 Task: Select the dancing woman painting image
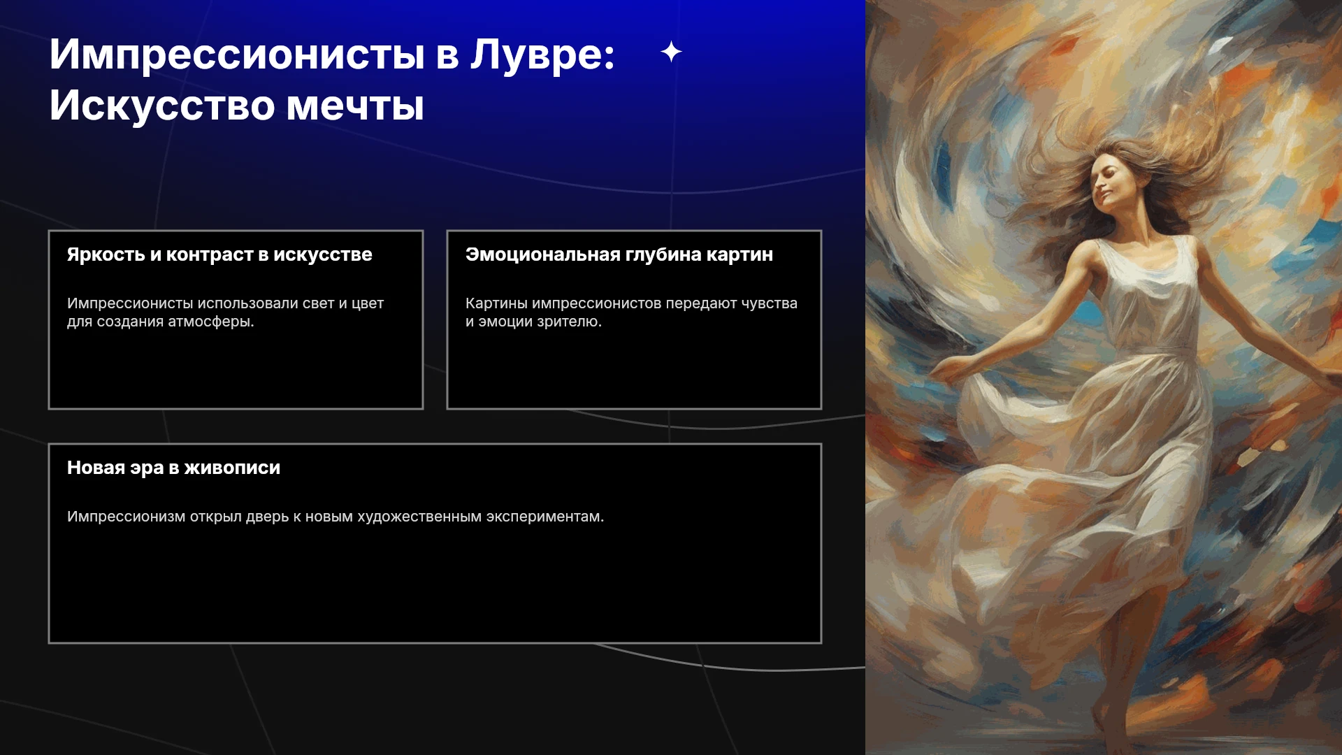click(x=1104, y=377)
